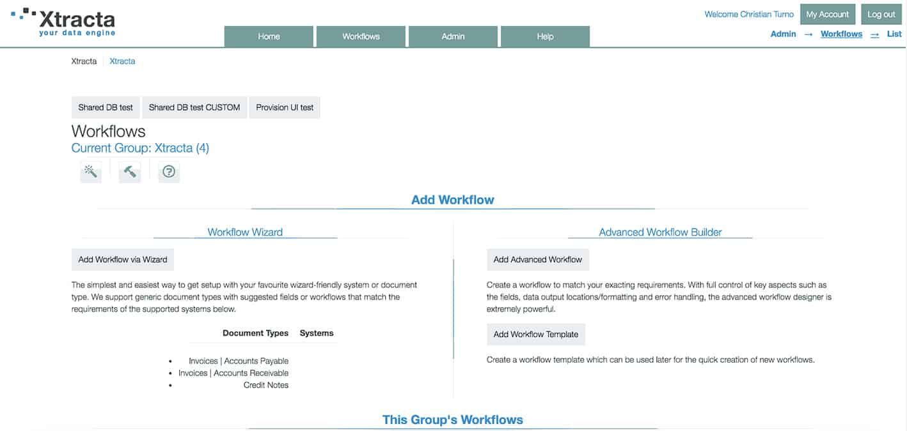This screenshot has width=907, height=431.
Task: Switch to the Workflows navigation tab
Action: click(x=360, y=36)
